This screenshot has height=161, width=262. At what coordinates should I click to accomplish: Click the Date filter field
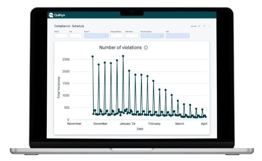[177, 36]
